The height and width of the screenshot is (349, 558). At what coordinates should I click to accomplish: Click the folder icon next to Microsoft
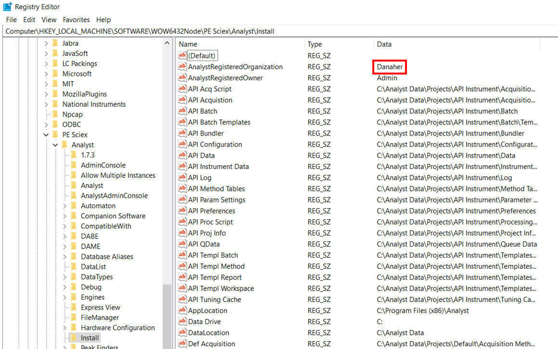[55, 74]
